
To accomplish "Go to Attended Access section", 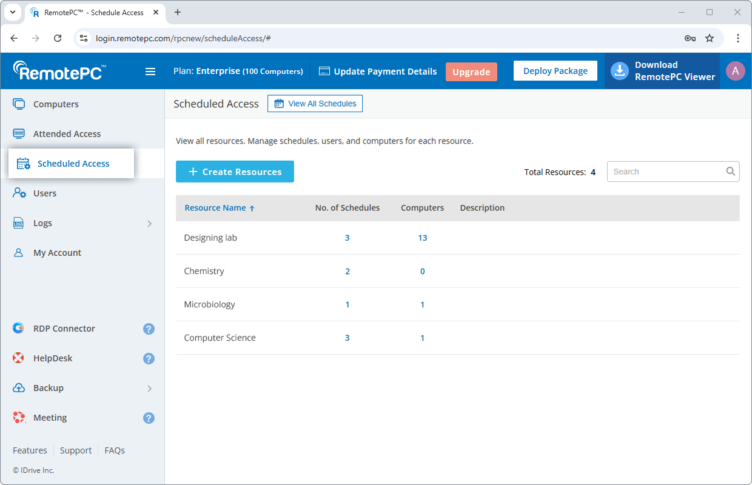I will tap(67, 134).
